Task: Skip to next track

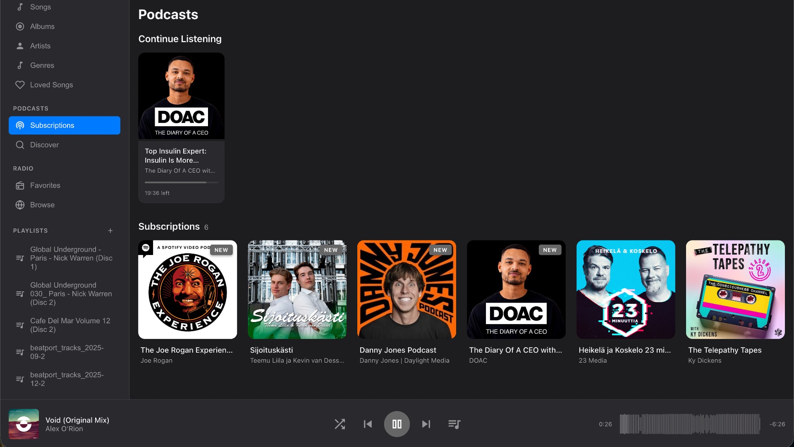Action: [x=426, y=424]
